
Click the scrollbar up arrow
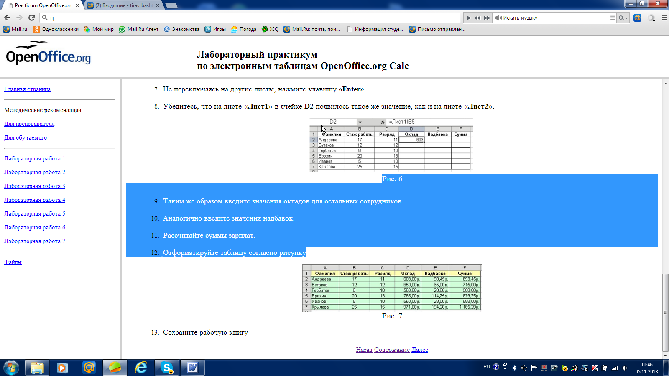[x=665, y=83]
